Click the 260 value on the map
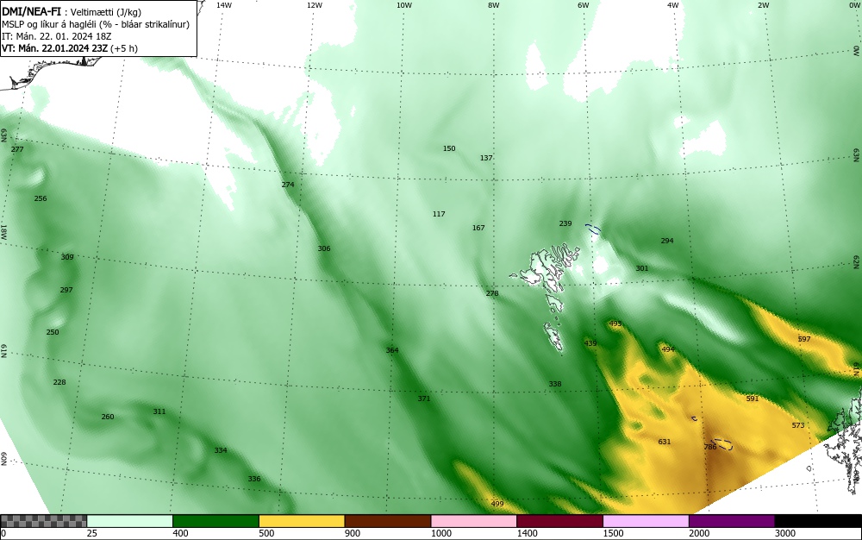Screen dimensions: 862x540 pos(108,417)
